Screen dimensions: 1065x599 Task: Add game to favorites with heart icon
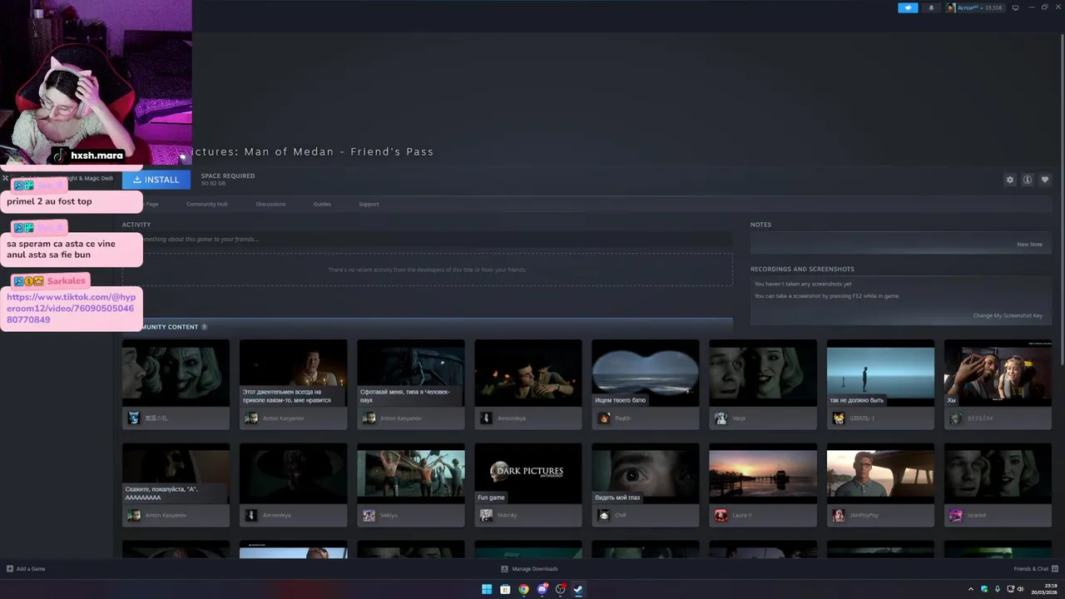tap(1045, 180)
